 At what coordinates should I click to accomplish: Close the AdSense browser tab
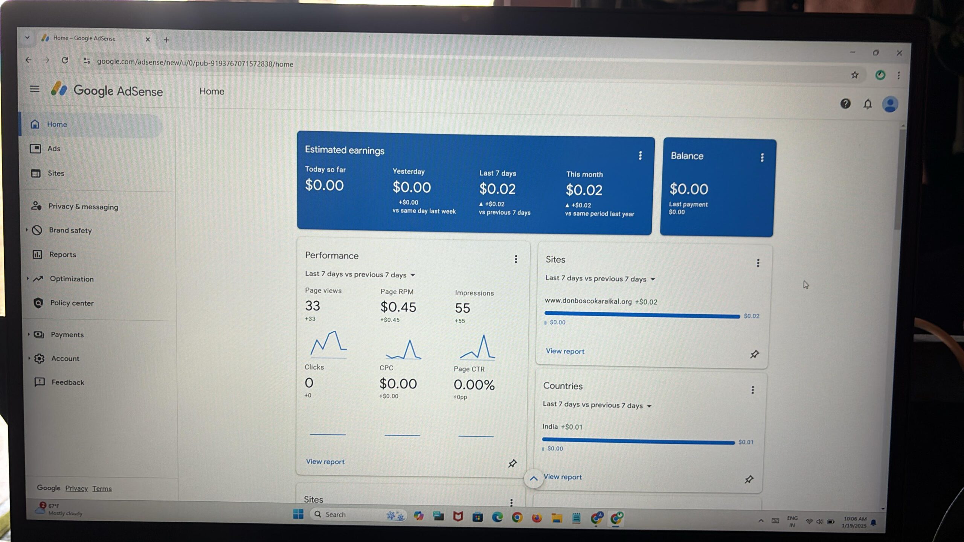(148, 40)
